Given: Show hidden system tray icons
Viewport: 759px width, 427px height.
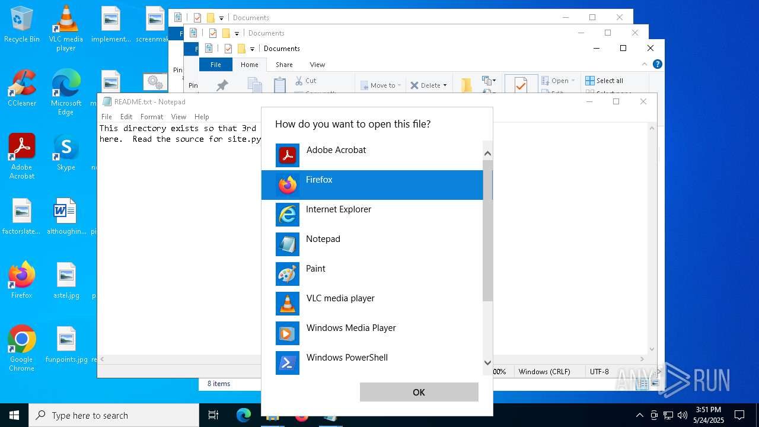Looking at the screenshot, I should pos(639,415).
